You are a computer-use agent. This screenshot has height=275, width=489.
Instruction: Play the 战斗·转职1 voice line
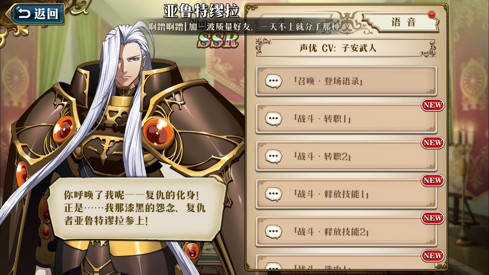346,119
